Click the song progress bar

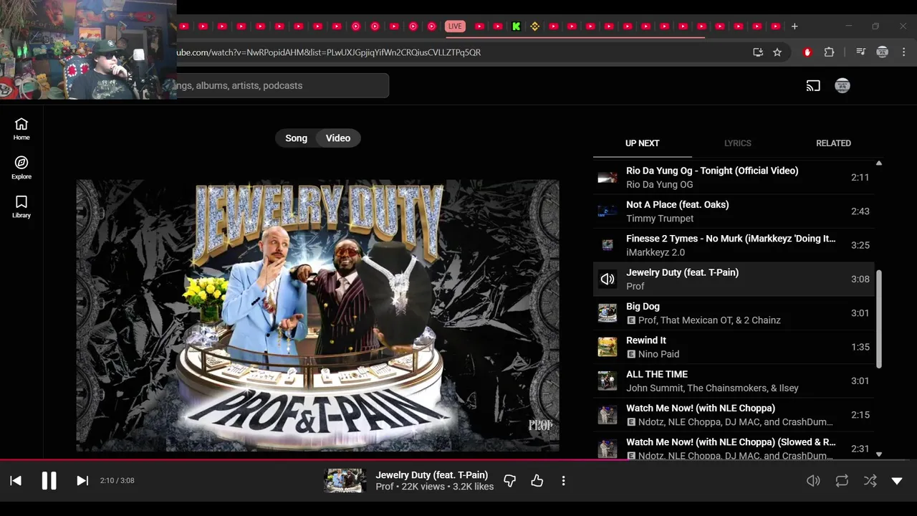[458, 459]
